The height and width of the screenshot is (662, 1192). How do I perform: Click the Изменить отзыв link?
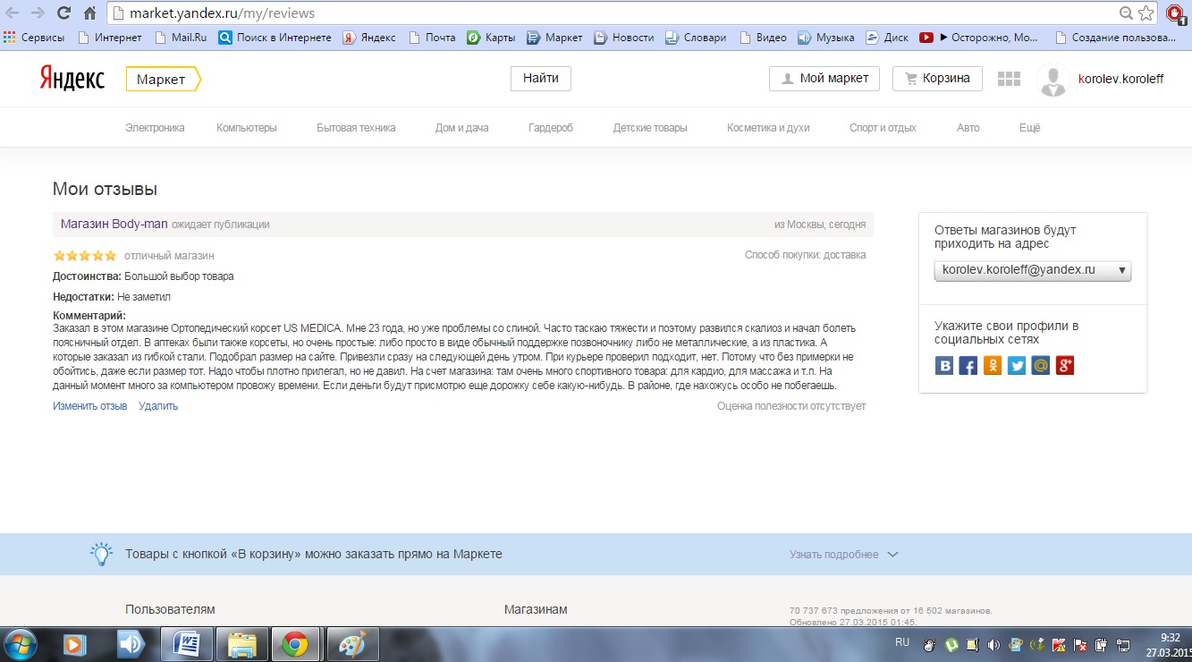click(x=89, y=406)
